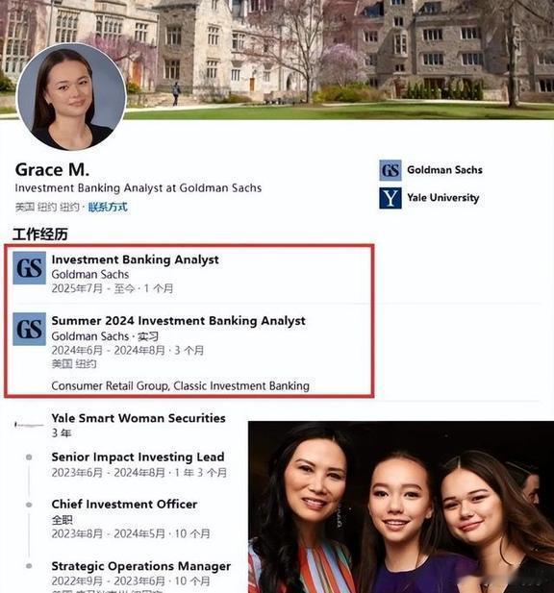Image resolution: width=554 pixels, height=593 pixels.
Task: Click Goldman Sachs logo in top-right summary
Action: pyautogui.click(x=390, y=170)
